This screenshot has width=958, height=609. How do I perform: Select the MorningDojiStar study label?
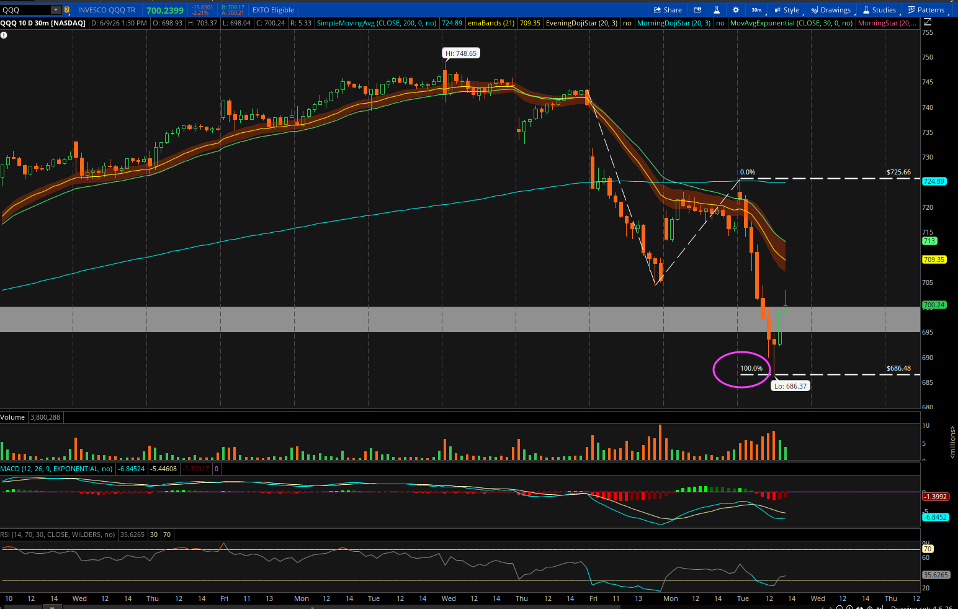pyautogui.click(x=674, y=23)
